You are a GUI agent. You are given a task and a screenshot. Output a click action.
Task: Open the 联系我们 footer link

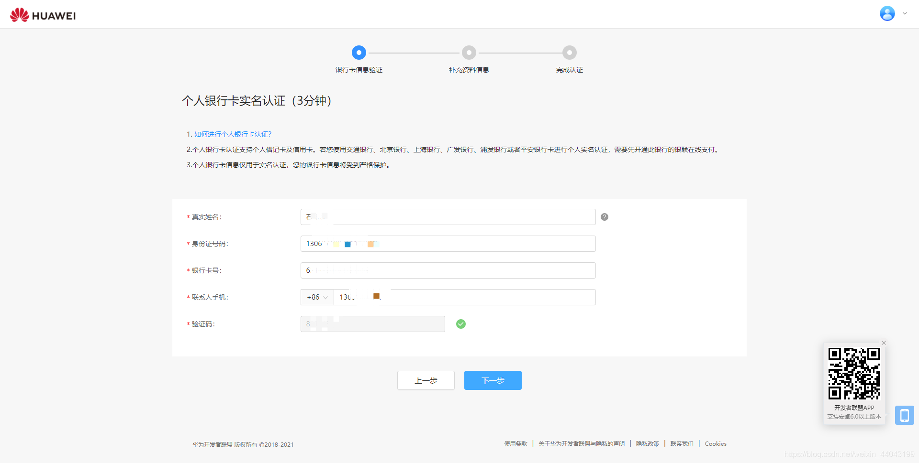[x=682, y=444]
